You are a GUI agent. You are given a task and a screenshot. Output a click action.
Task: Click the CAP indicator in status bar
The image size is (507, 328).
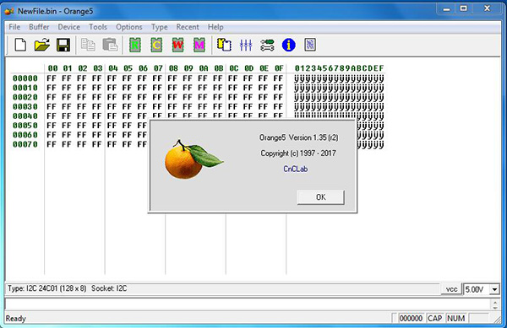(434, 319)
